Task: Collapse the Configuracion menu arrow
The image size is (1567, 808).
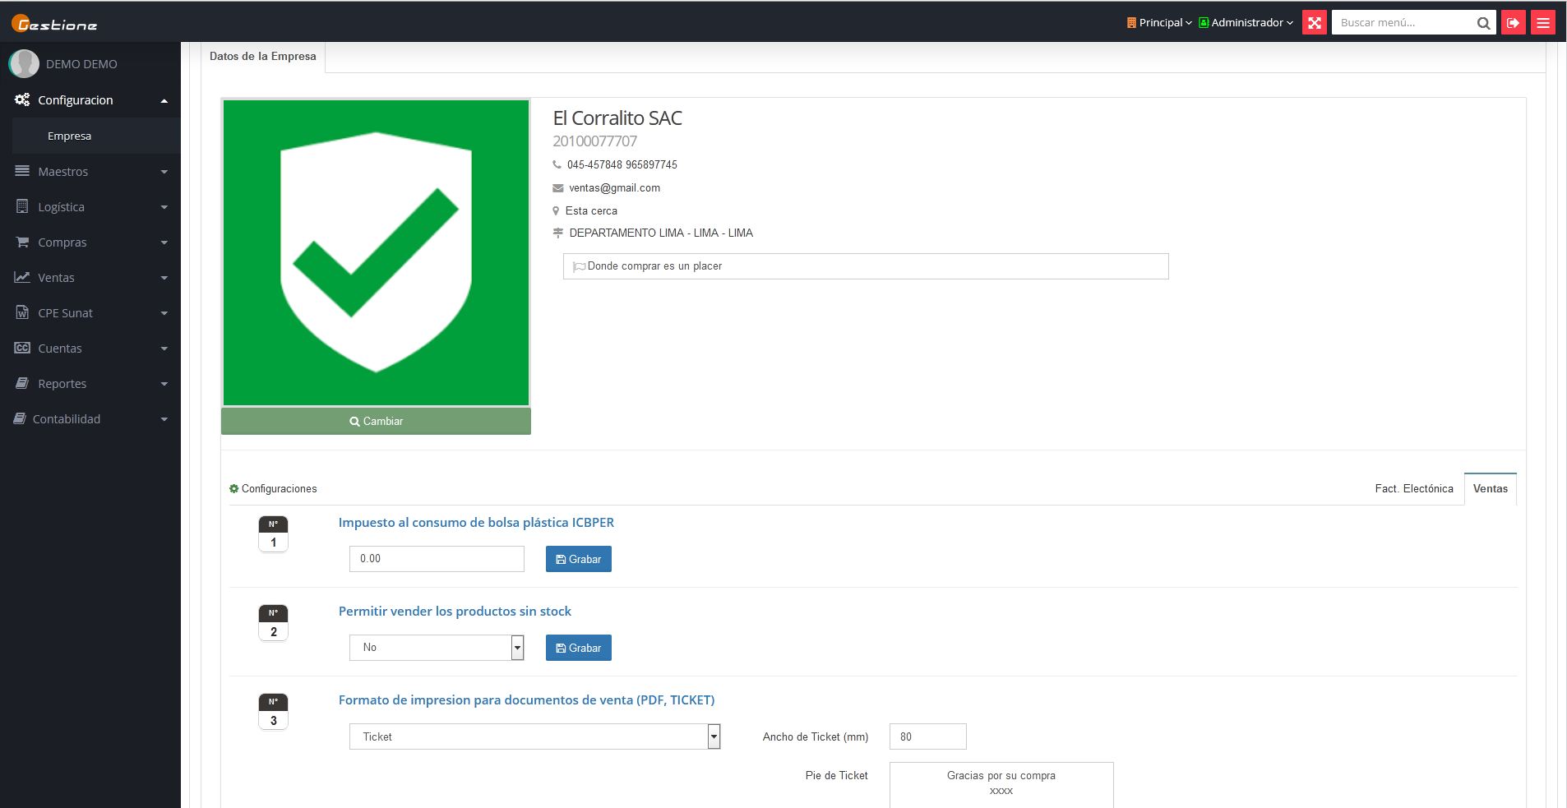Action: pos(164,100)
